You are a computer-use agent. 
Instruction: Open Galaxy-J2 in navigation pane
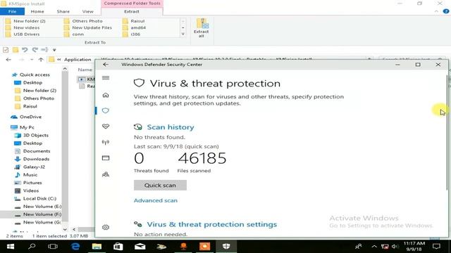coord(34,167)
